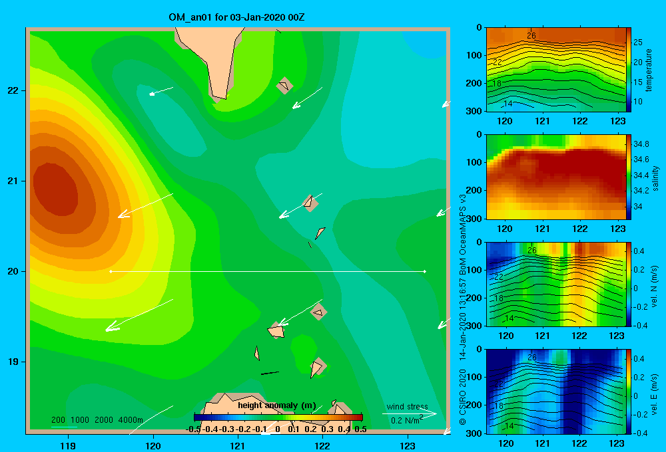The image size is (666, 452).
Task: Click the temperature colorbar scale
Action: pos(629,70)
